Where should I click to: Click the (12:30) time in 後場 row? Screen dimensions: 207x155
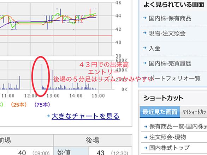pyautogui.click(x=120, y=153)
